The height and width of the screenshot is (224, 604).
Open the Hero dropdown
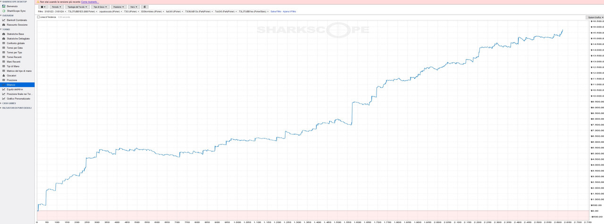(x=134, y=7)
